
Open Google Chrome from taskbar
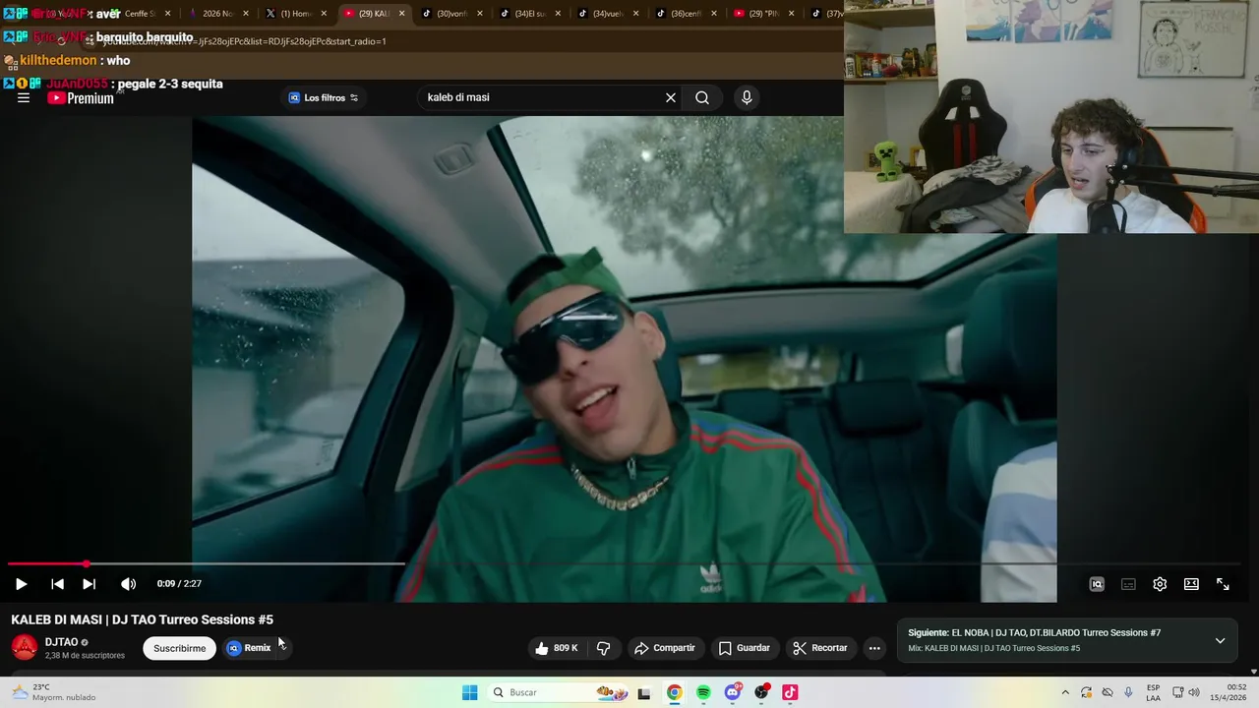[674, 692]
